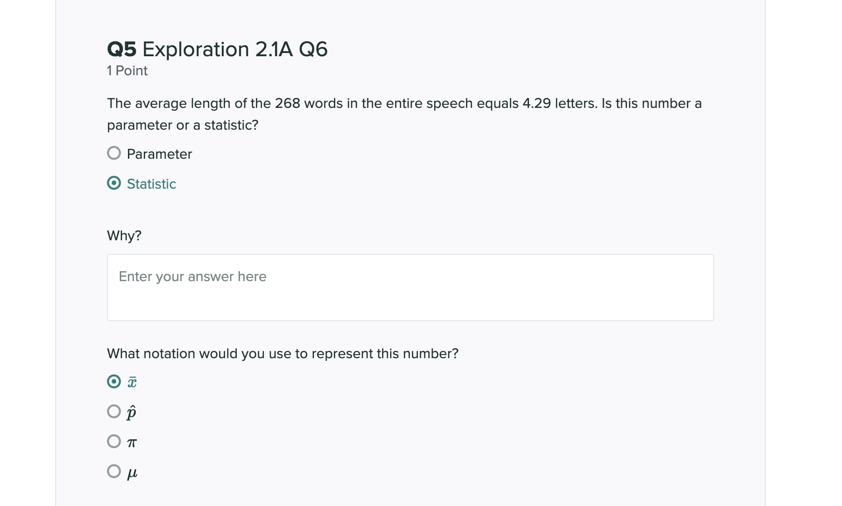The image size is (842, 506).
Task: Select the π notation option
Action: point(114,441)
